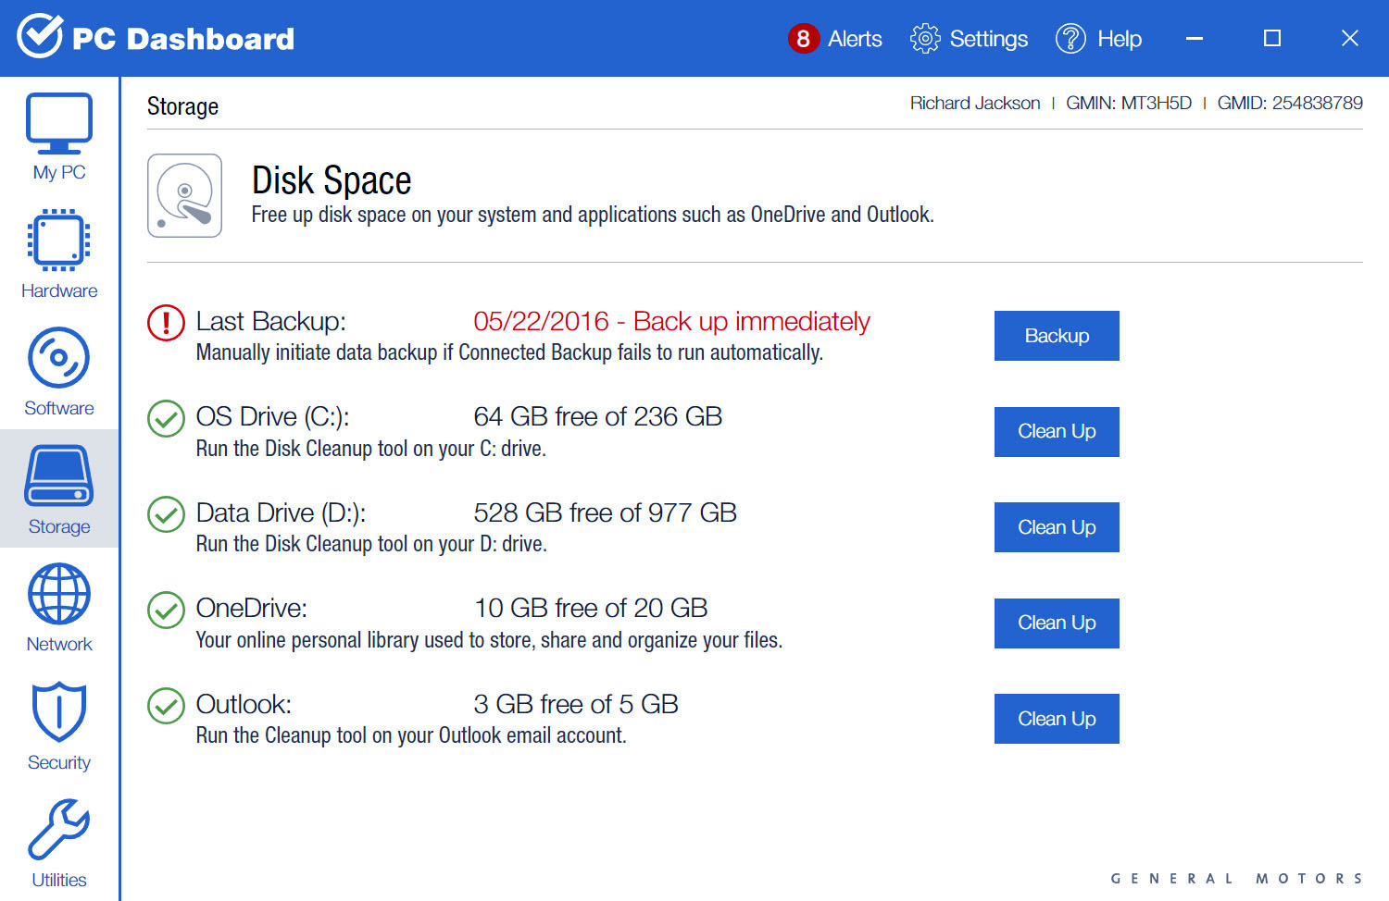This screenshot has width=1389, height=901.
Task: Open the My PC monitor icon
Action: 59,124
